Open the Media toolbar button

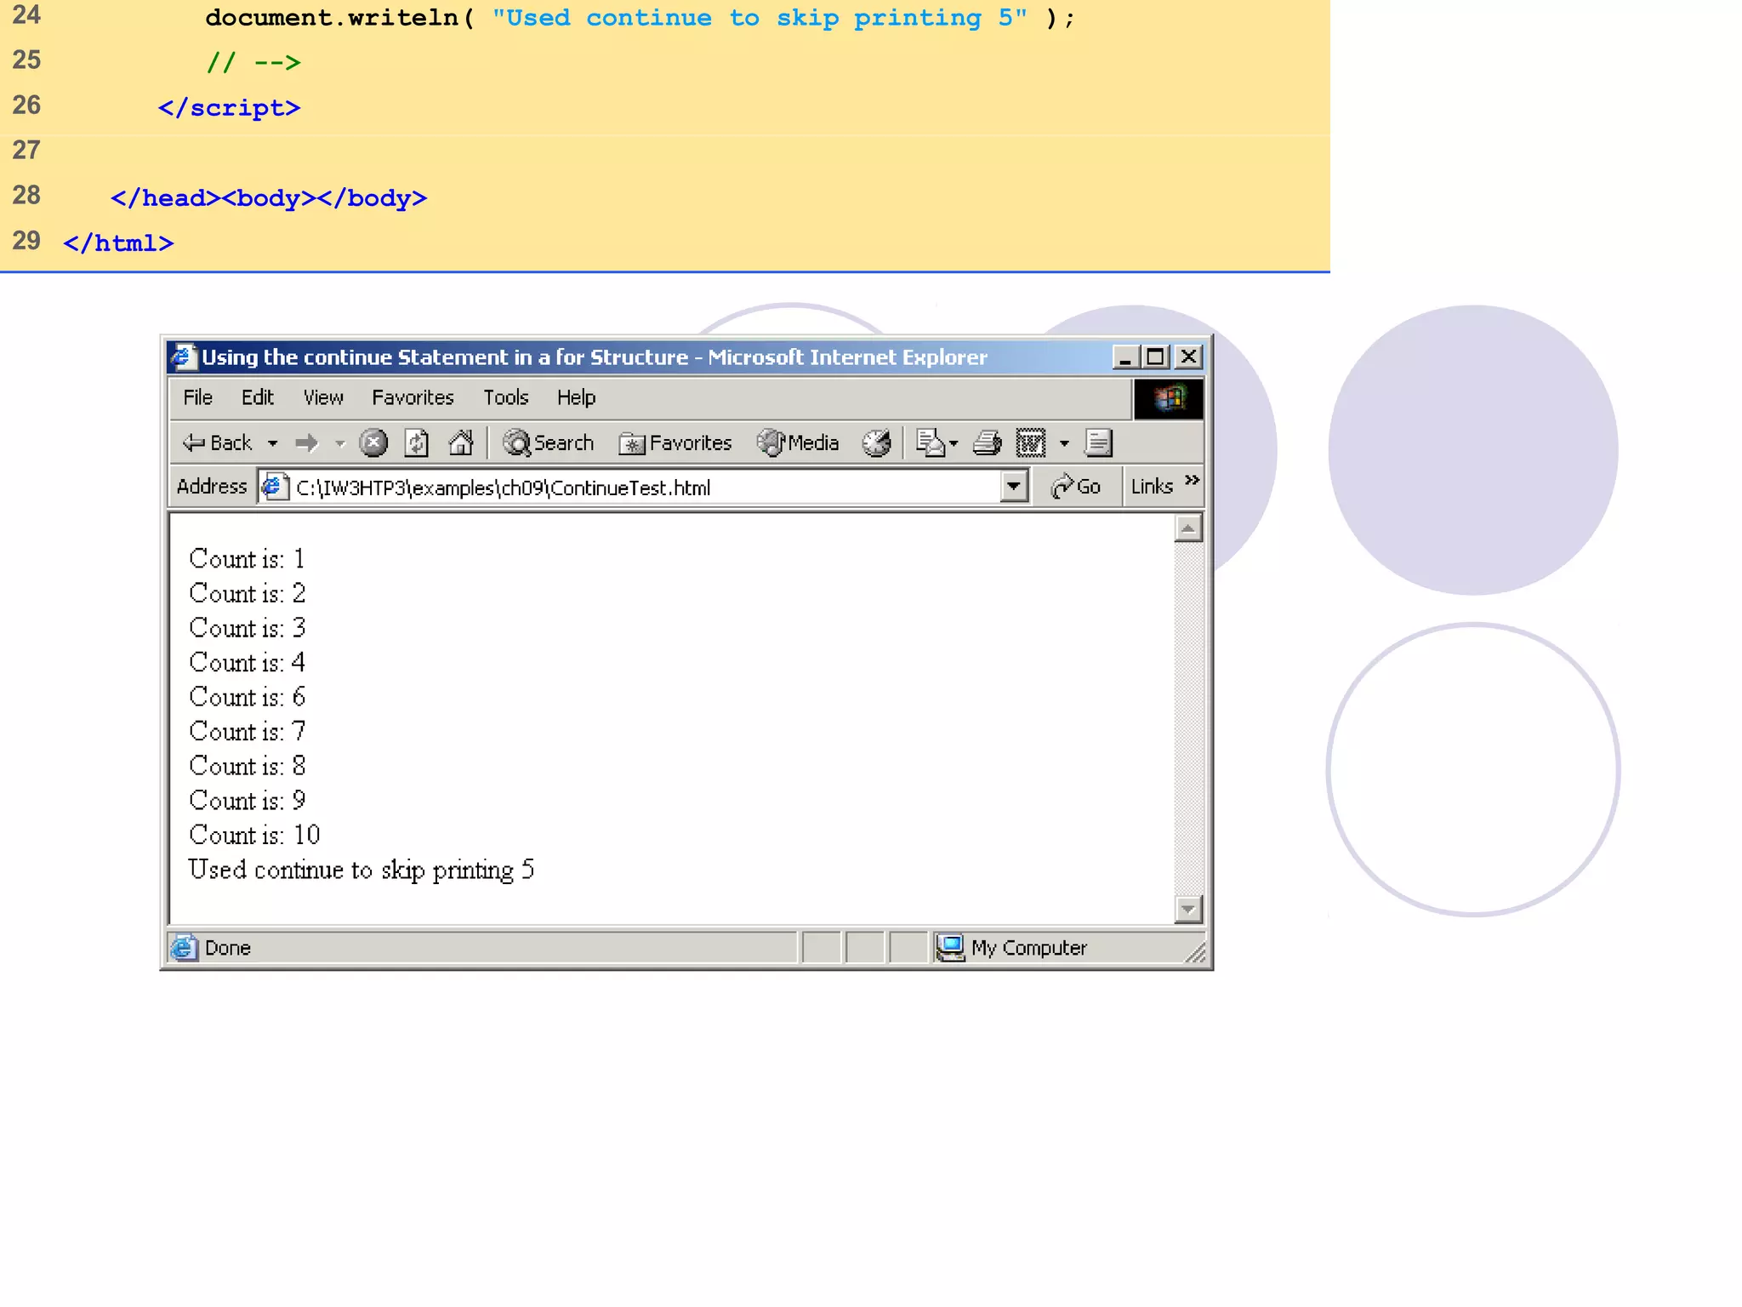pyautogui.click(x=798, y=442)
